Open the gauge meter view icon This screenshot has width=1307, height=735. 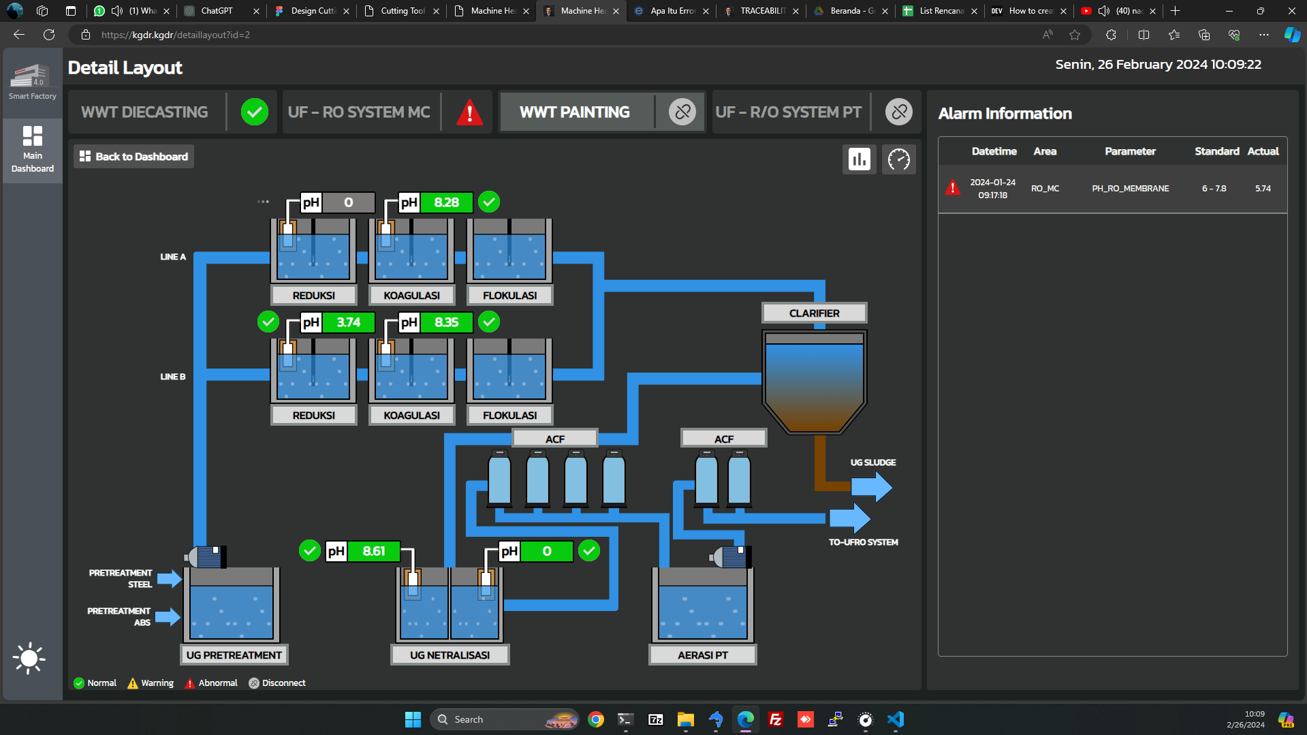[898, 159]
